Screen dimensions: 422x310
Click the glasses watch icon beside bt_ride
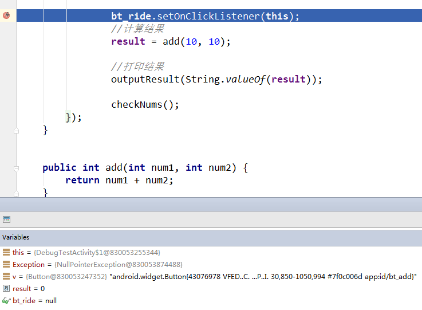pos(6,301)
